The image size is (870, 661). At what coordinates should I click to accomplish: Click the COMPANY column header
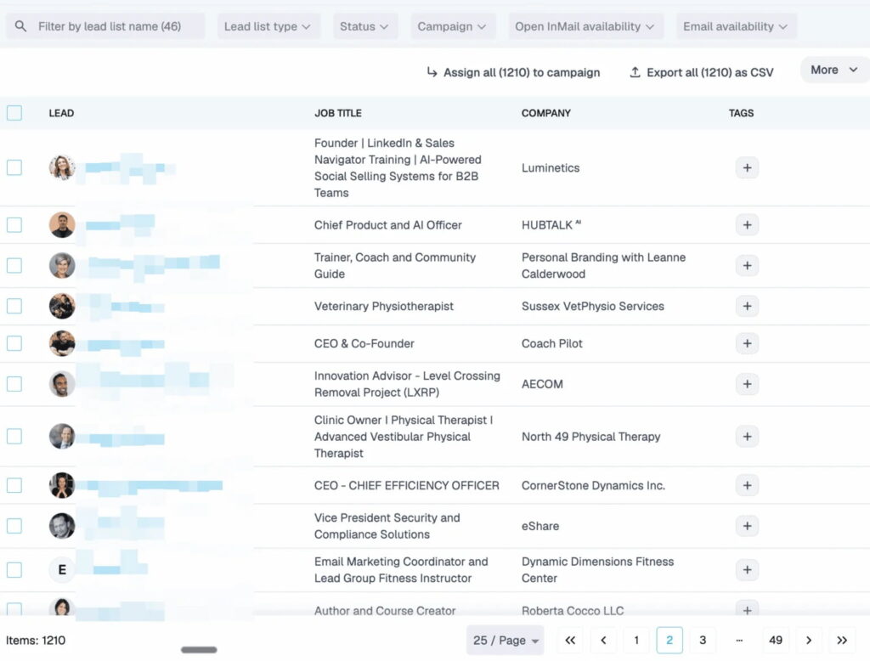546,113
